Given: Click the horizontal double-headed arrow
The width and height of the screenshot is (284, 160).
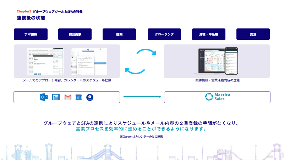Looking at the screenshot, I should coord(142,97).
